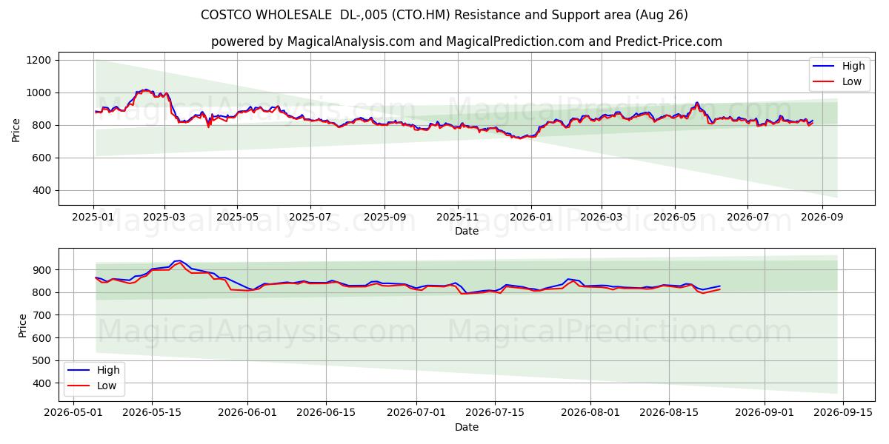Click the '2026-07' date tick label
This screenshot has width=889, height=444.
(747, 218)
